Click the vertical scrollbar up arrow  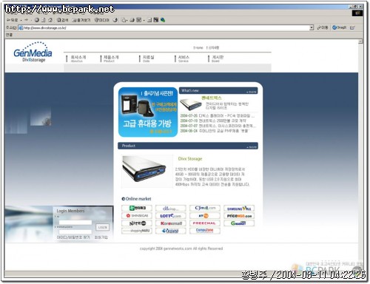(x=360, y=41)
